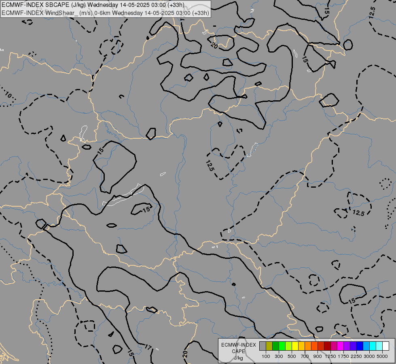Image resolution: width=396 pixels, height=364 pixels.
Task: Select the lime yellow-green legend swatch
Action: tap(289, 346)
